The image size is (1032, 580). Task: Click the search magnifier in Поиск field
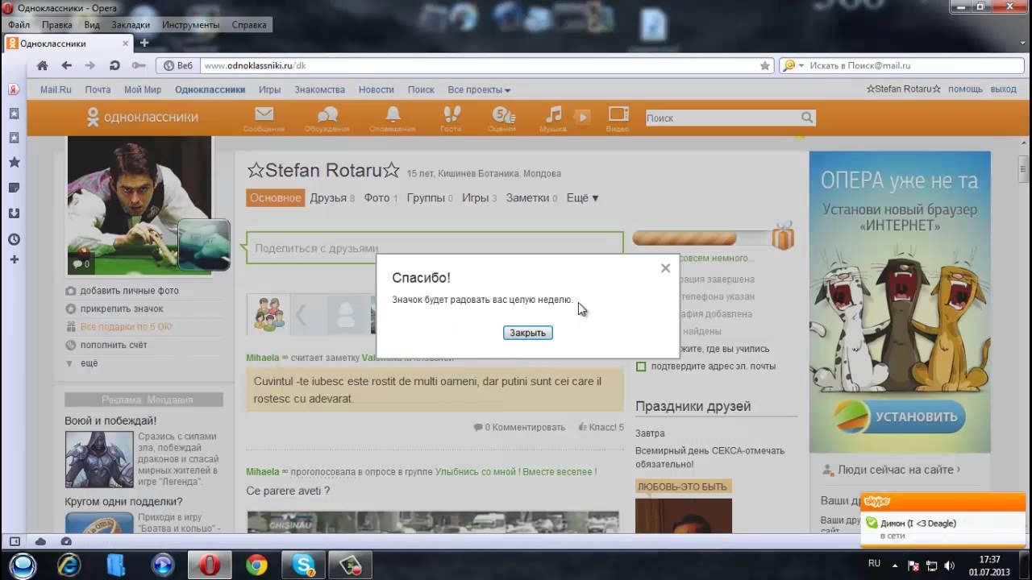click(807, 118)
